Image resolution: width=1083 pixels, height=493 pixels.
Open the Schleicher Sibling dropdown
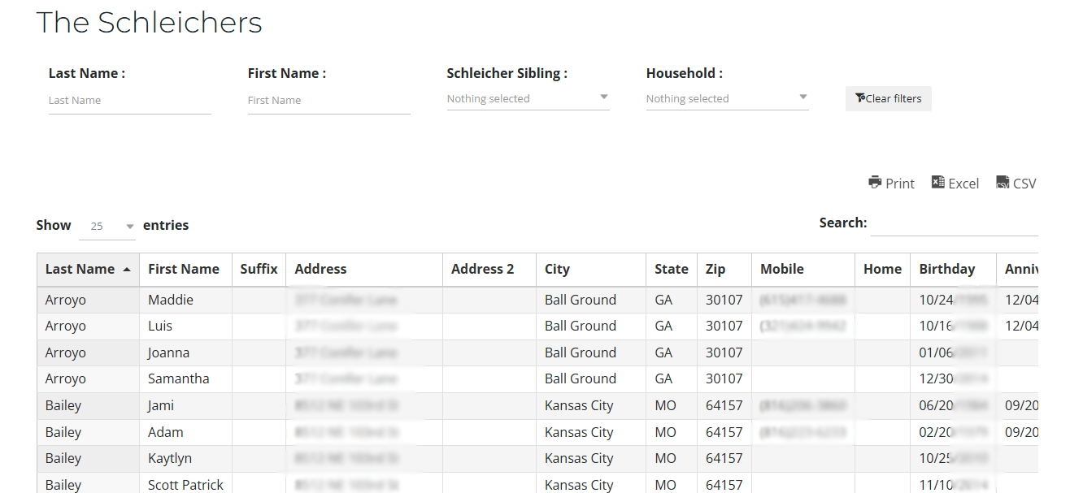coord(528,98)
